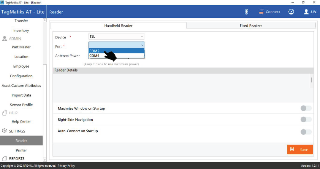Select the Handheld Reader tab

click(118, 26)
